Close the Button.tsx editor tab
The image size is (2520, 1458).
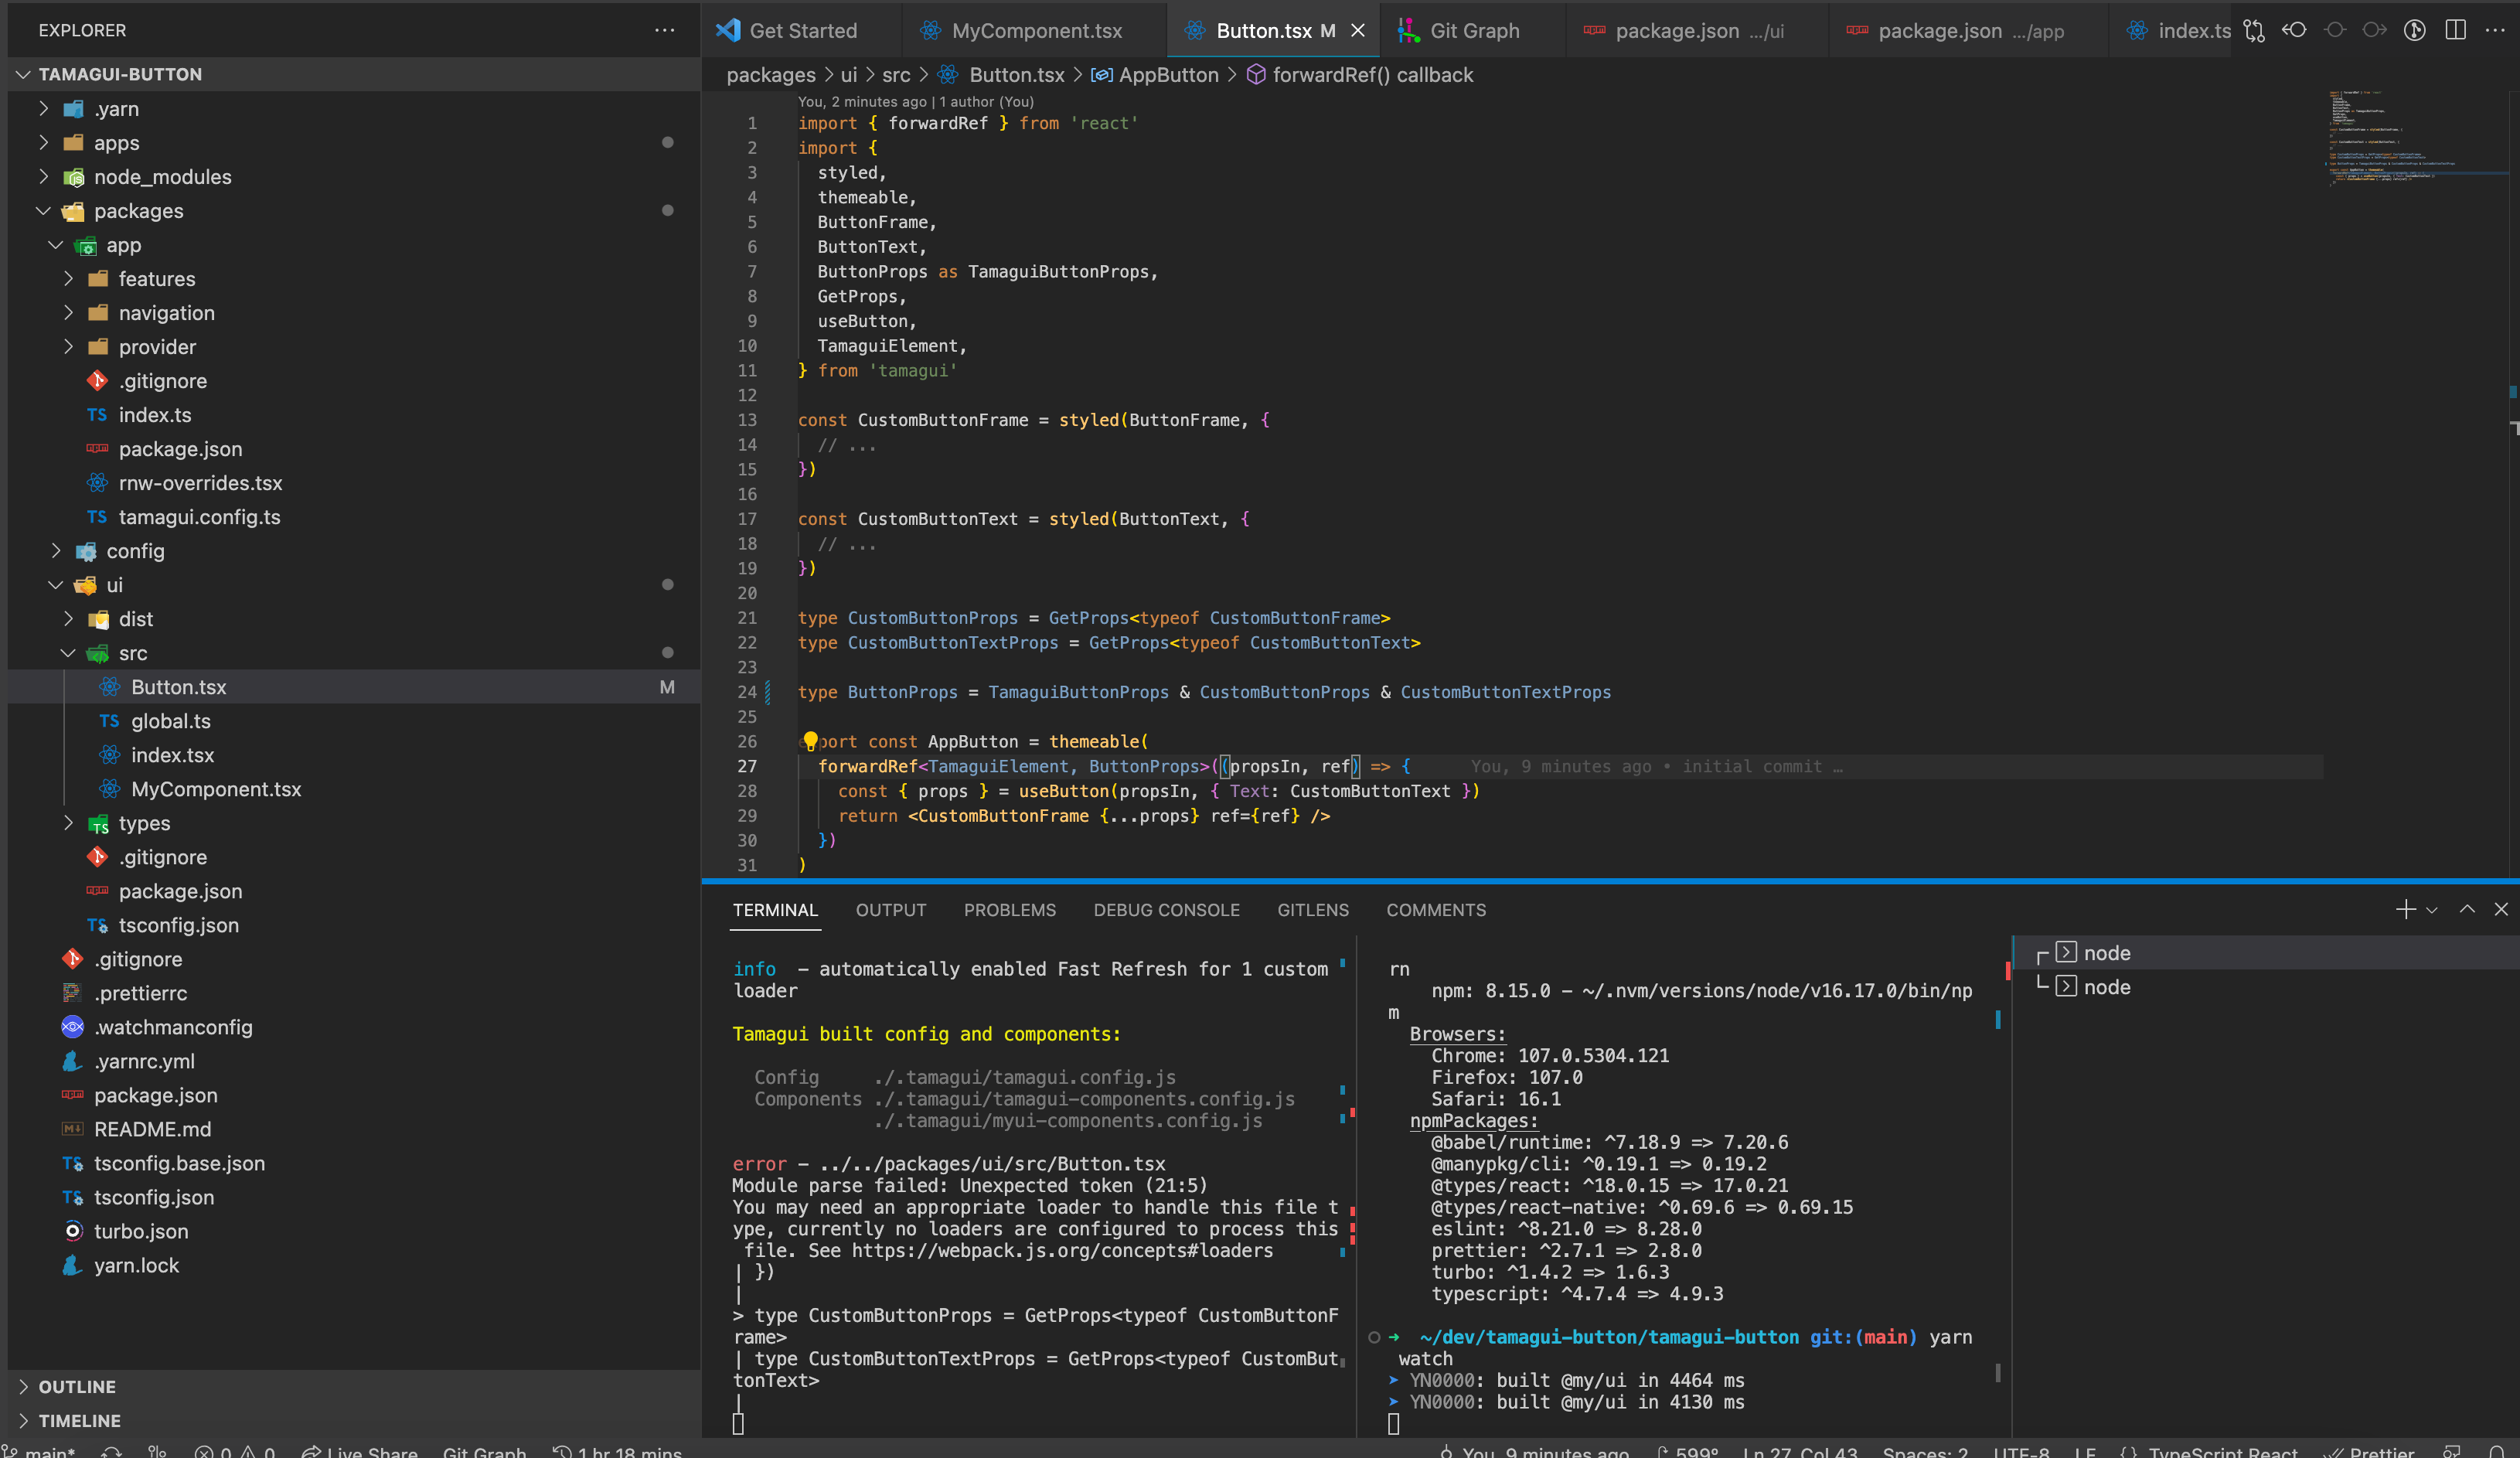click(x=1358, y=31)
